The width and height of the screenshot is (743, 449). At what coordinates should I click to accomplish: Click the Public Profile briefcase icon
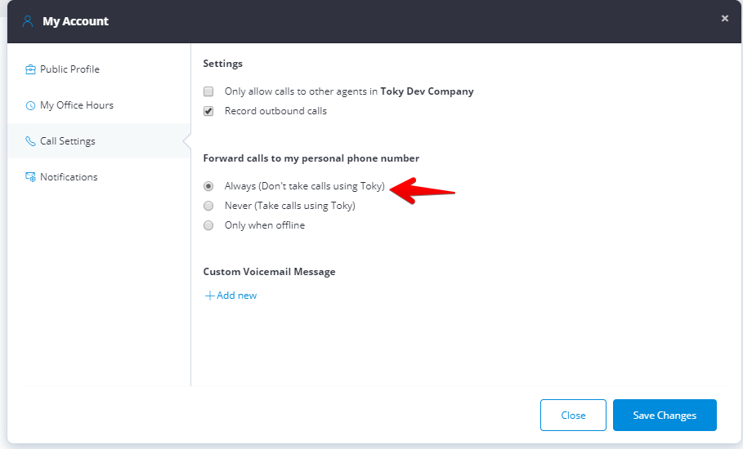(31, 69)
